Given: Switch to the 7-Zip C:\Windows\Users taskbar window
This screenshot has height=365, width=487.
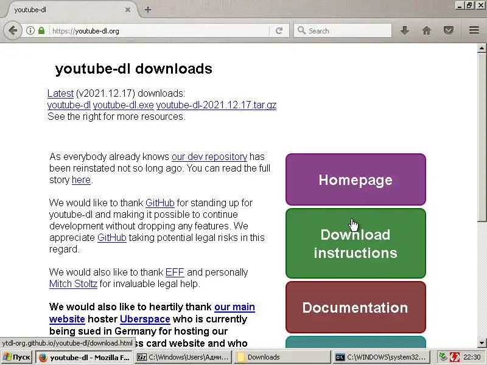Looking at the screenshot, I should [184, 357].
